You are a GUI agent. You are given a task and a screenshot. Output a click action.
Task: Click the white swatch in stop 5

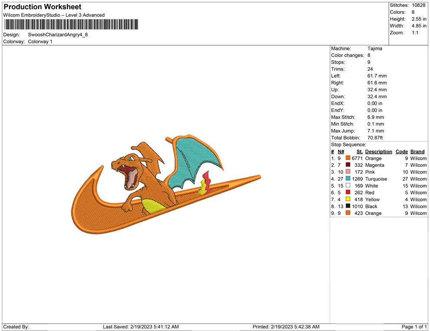click(x=348, y=186)
